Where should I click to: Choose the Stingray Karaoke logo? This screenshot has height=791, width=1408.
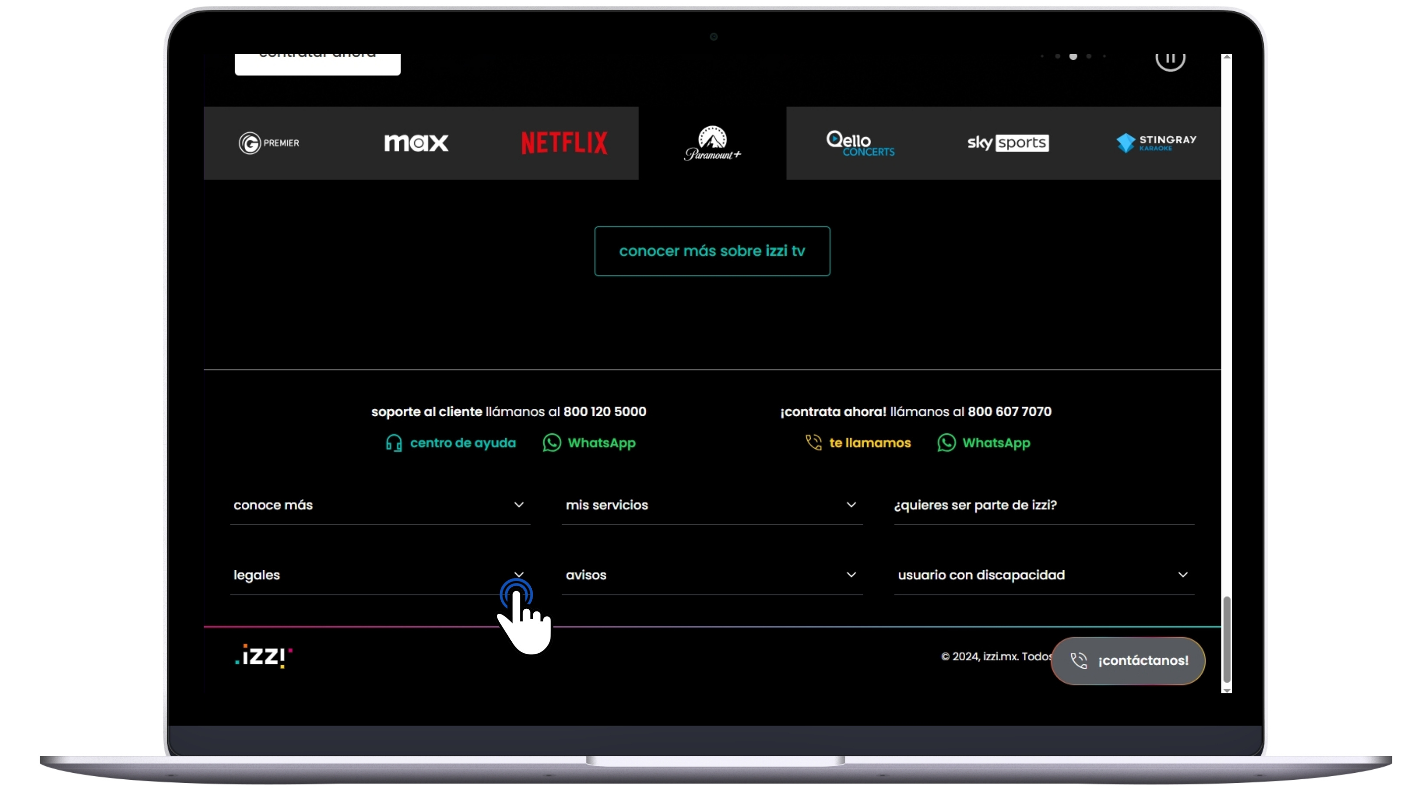(x=1156, y=143)
